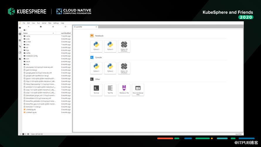Click the JupyterLab logo icon

[x=20, y=23]
